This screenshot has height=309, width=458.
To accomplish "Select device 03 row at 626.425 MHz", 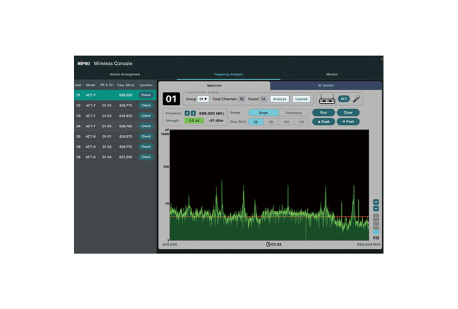I will (x=114, y=116).
